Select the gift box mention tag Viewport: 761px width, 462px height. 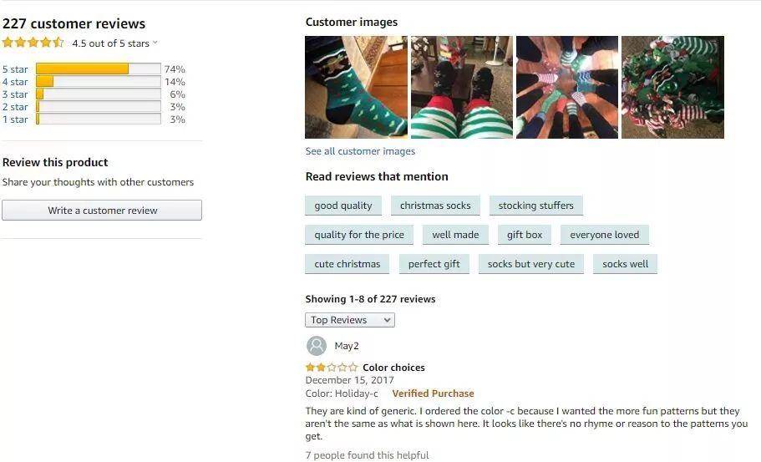tap(525, 235)
